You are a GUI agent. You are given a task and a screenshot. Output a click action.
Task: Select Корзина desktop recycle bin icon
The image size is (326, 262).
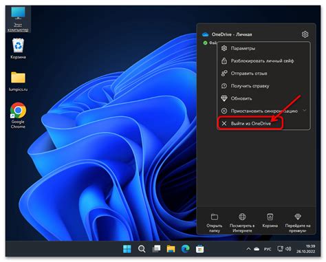pyautogui.click(x=18, y=49)
